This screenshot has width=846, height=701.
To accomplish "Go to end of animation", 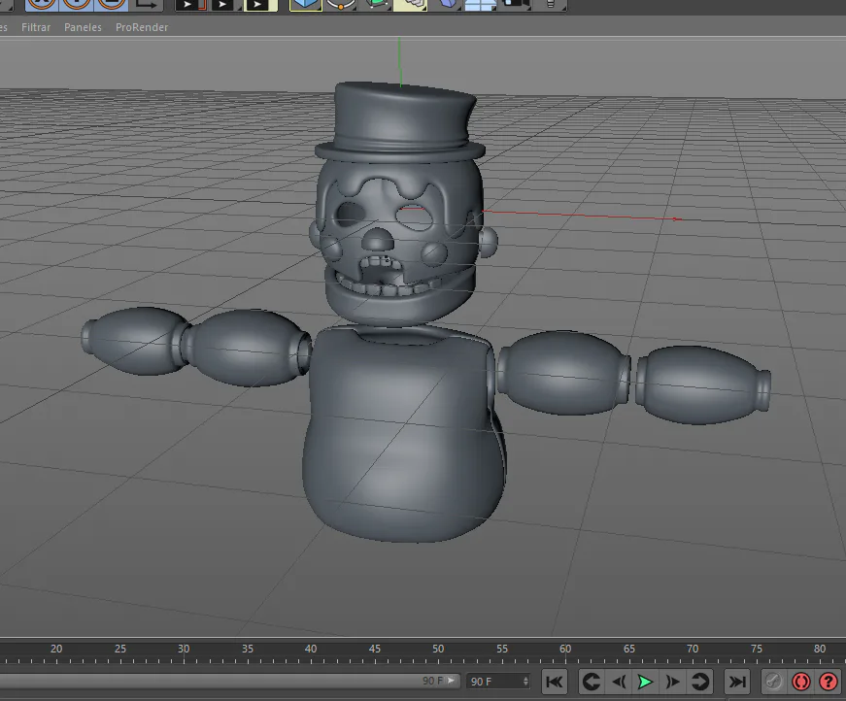I will coord(737,682).
